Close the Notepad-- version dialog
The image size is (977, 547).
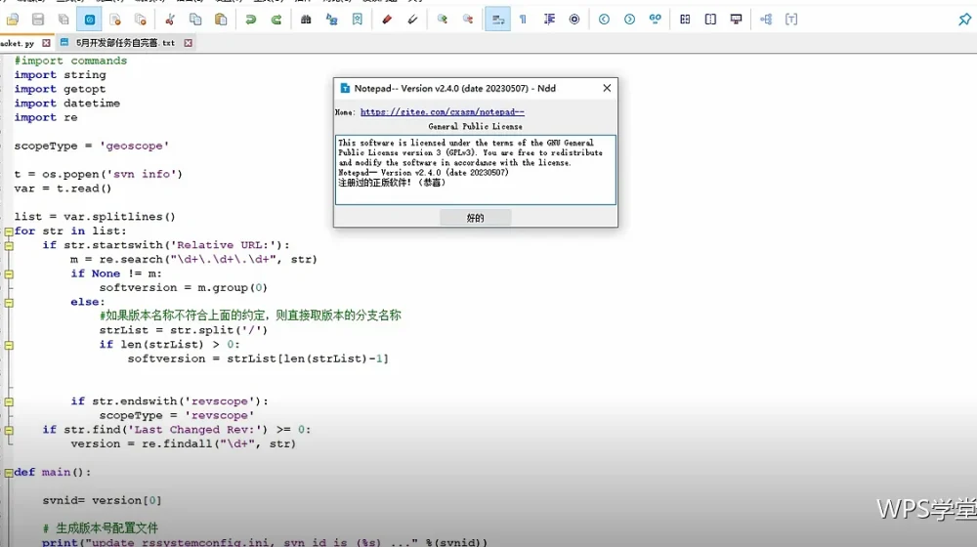tap(607, 88)
